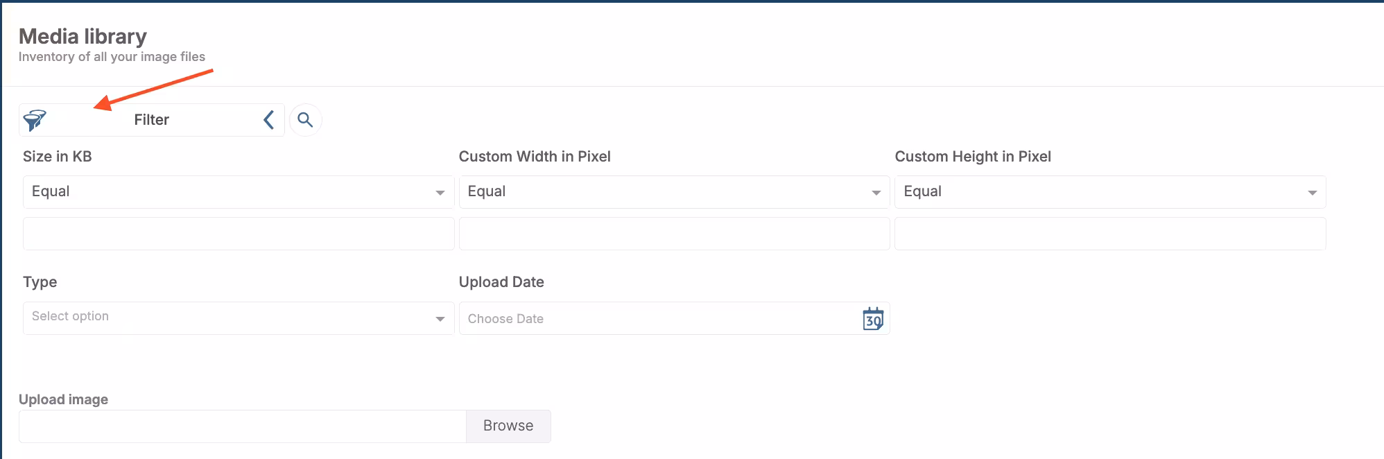Click the Upload image file path field
This screenshot has width=1384, height=459.
[x=243, y=426]
